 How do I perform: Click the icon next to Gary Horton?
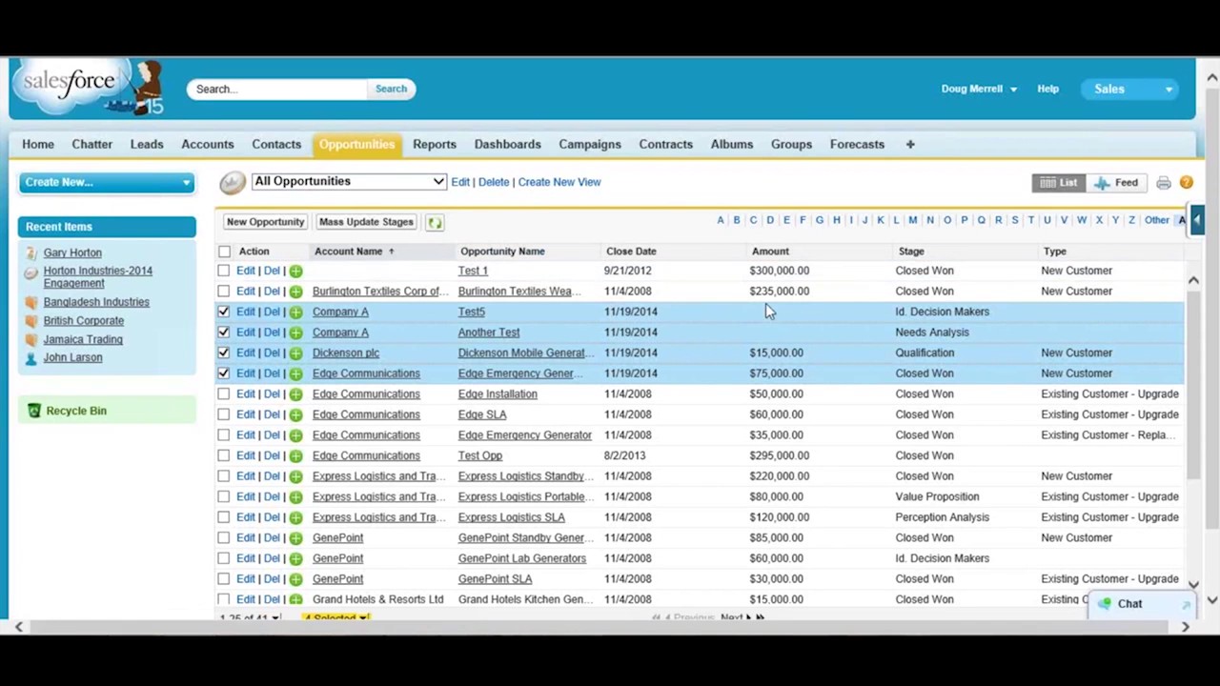(x=32, y=252)
